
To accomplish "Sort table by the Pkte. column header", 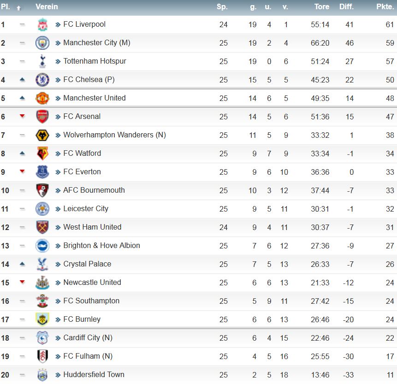I will point(385,6).
